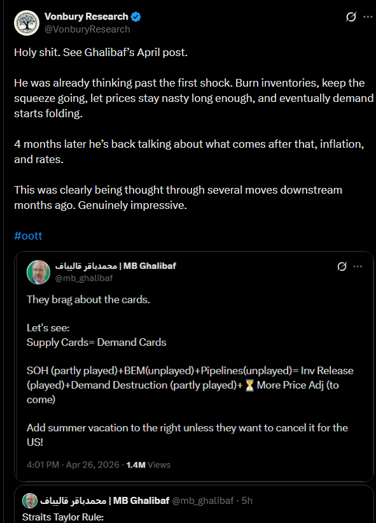Open more options on Vonbury post
This screenshot has height=523, width=376.
click(x=368, y=17)
